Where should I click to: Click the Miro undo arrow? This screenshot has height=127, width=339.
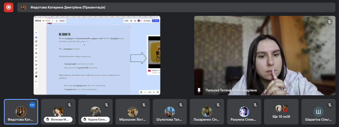coord(36,81)
